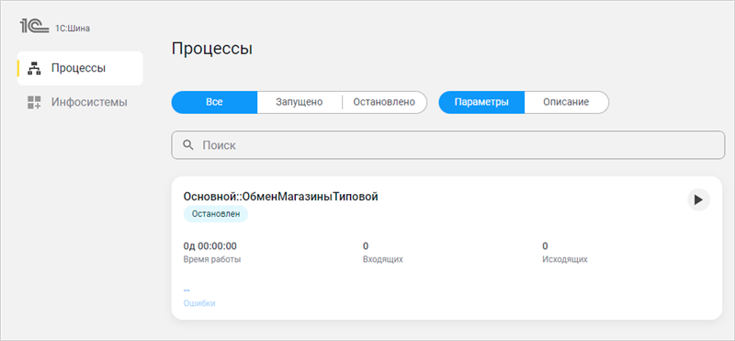
Task: Click the 1C logo icon
Action: [x=34, y=27]
